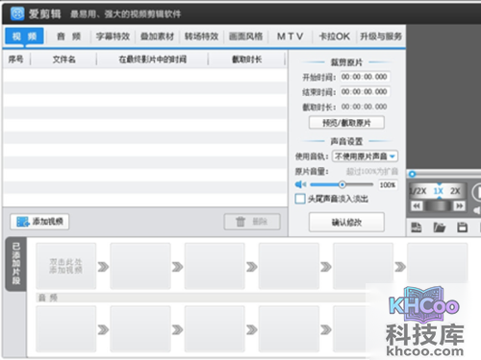481x360 pixels.
Task: Adjust the 原片音量 slider handle
Action: click(342, 184)
